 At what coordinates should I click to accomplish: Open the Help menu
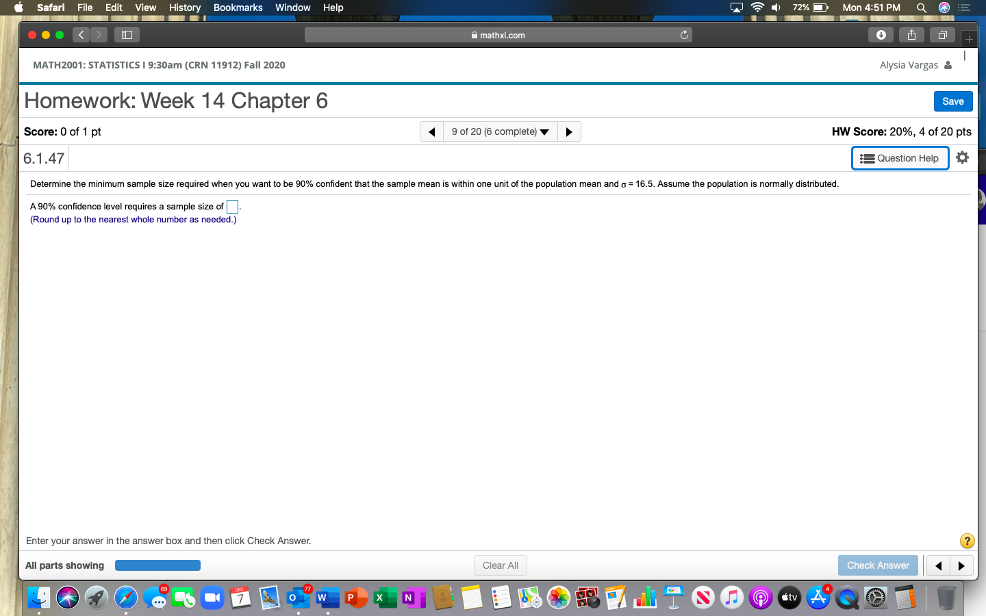pos(333,8)
